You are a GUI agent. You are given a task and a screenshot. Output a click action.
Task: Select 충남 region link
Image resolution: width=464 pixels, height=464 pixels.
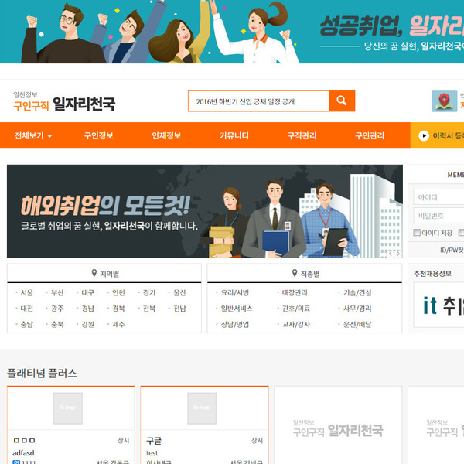coord(26,324)
